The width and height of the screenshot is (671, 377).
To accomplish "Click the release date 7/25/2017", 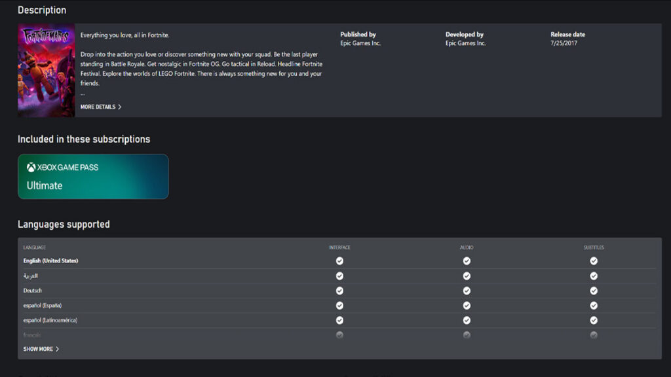I will pyautogui.click(x=564, y=43).
